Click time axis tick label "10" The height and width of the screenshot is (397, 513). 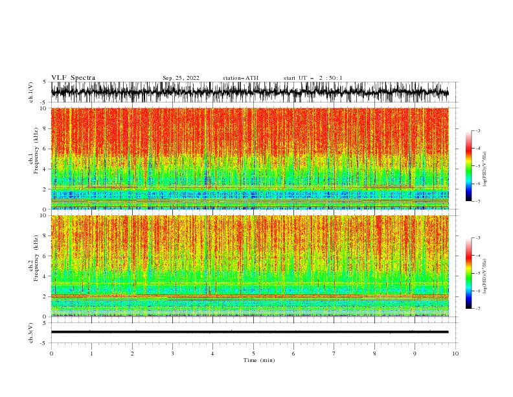[455, 354]
